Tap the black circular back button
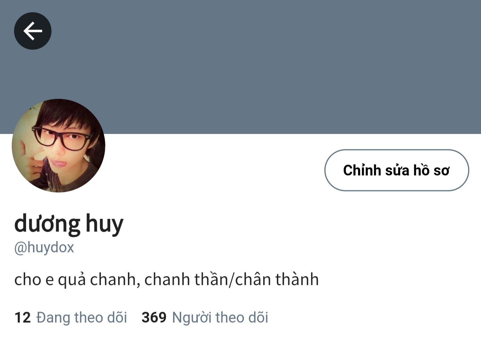 33,31
